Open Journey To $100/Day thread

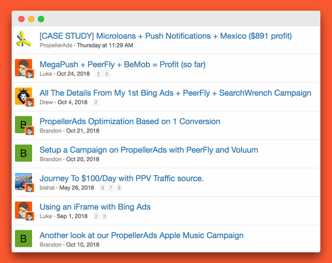point(121,178)
